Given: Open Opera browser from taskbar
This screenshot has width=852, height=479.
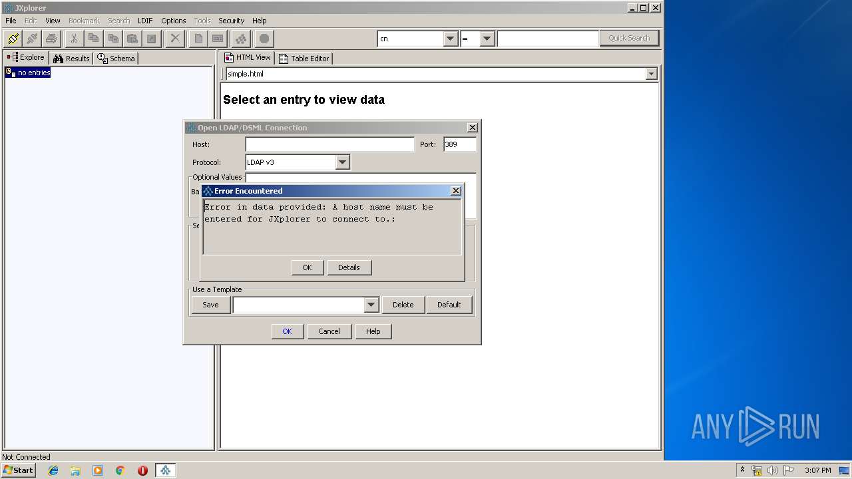Looking at the screenshot, I should tap(142, 470).
